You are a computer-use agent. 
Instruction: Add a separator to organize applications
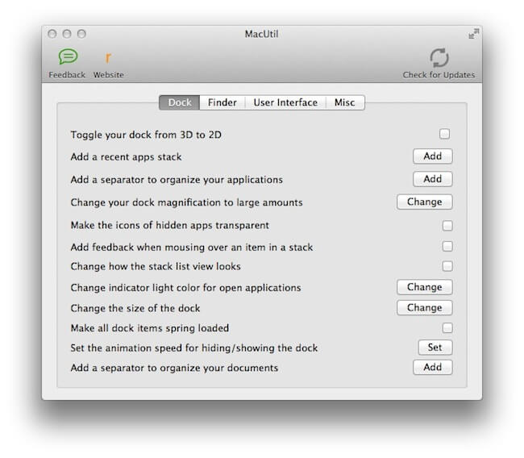(x=433, y=179)
